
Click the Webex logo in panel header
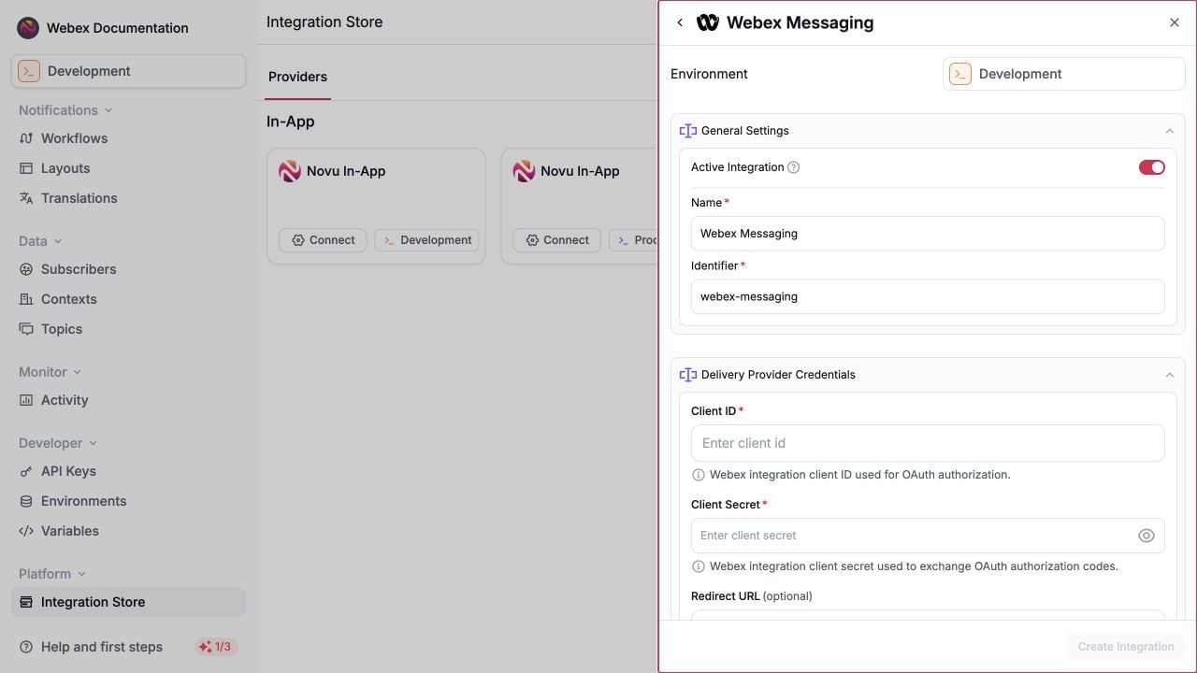[x=708, y=22]
